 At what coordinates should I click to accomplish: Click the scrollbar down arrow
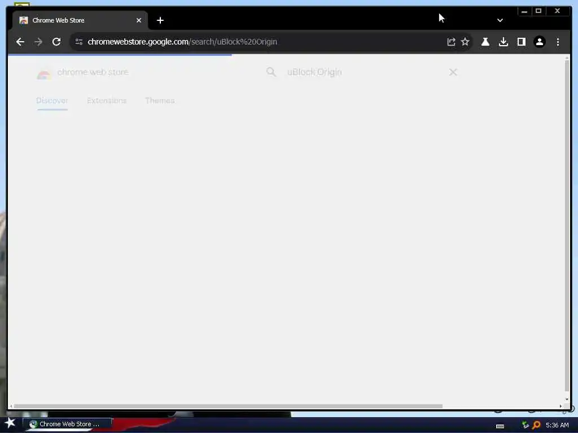coord(567,399)
